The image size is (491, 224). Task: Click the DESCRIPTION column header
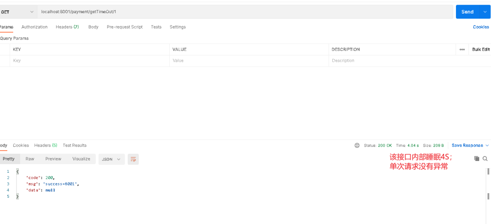[346, 49]
